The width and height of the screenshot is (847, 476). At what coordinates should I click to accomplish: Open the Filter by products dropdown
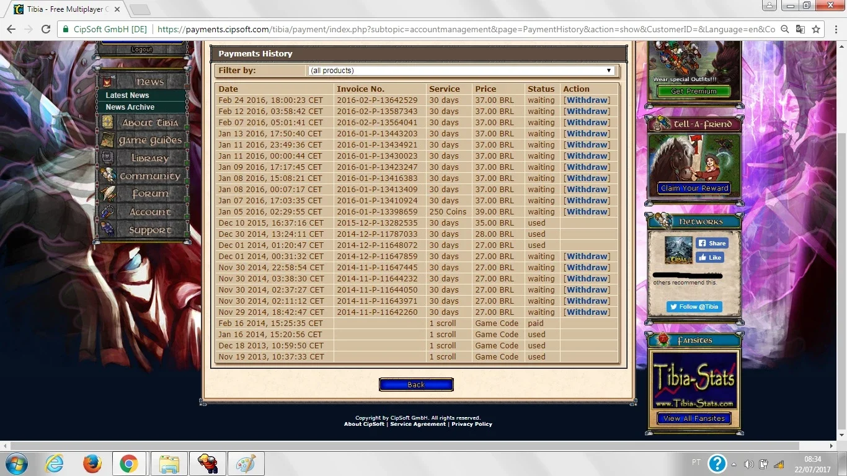pyautogui.click(x=461, y=71)
